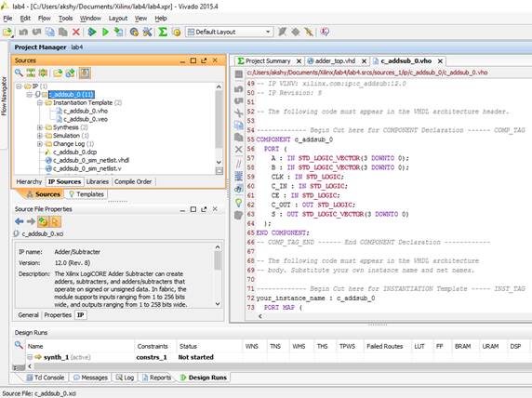Collapse the IP (1) tree node
Screen dimensions: 532x398
(19, 86)
